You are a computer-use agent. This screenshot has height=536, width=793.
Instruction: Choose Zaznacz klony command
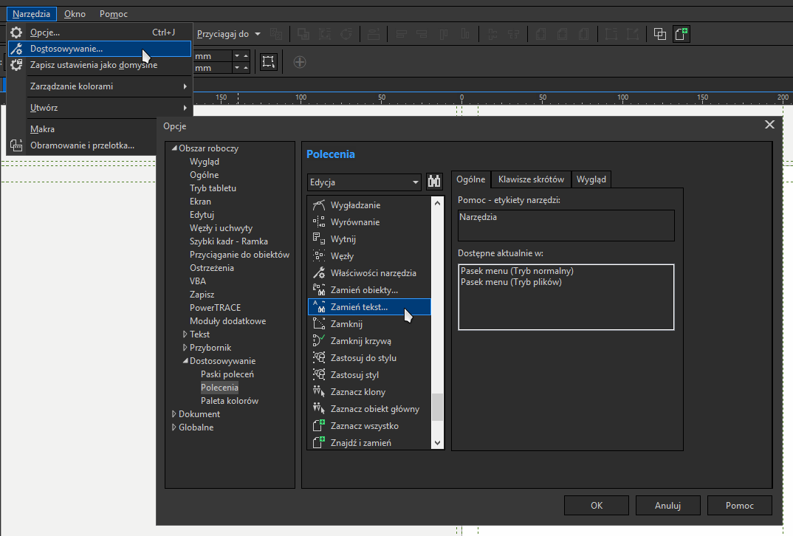pos(368,392)
